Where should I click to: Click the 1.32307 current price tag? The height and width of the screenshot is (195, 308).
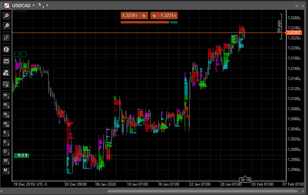point(293,32)
